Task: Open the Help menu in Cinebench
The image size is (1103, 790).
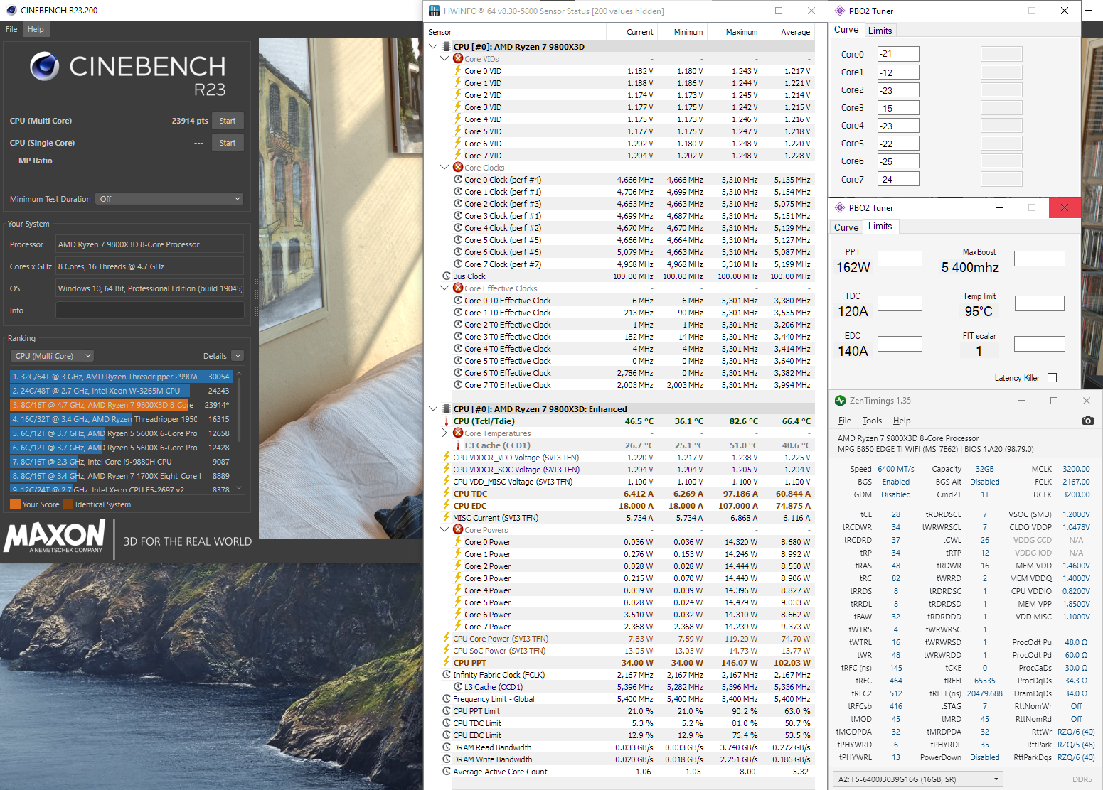Action: [36, 29]
